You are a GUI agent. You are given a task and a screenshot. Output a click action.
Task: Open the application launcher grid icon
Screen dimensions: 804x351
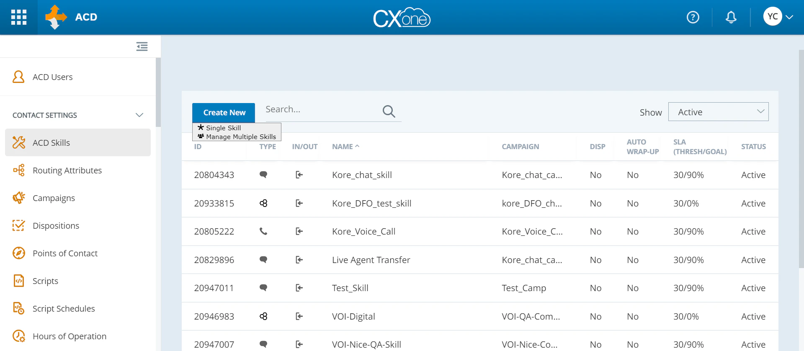(19, 17)
